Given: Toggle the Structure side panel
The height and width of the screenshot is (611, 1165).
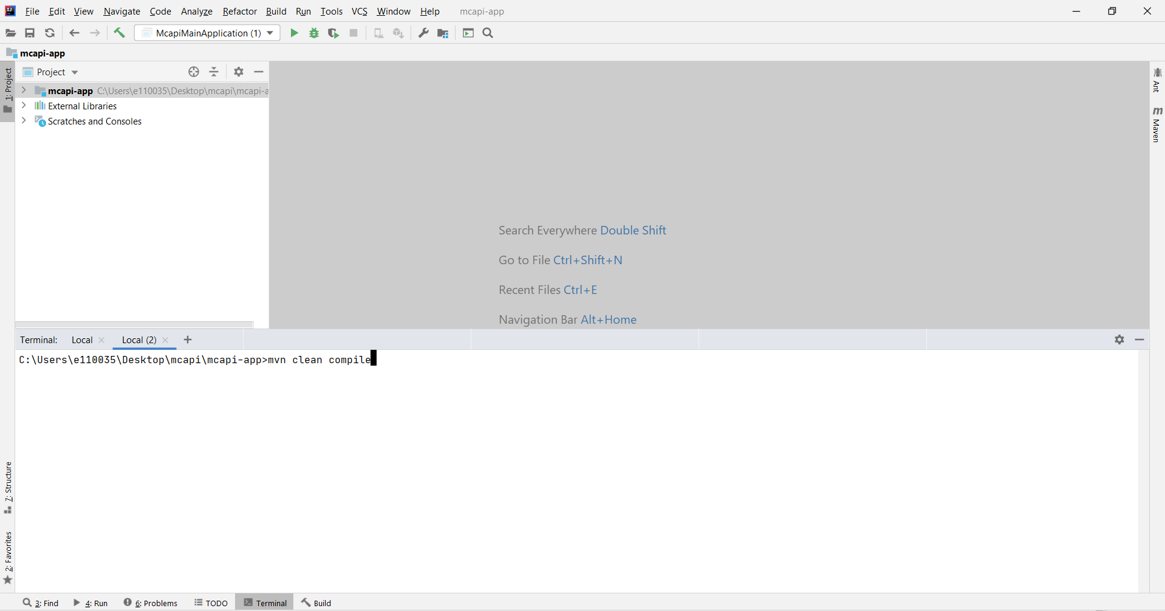Looking at the screenshot, I should 8,487.
